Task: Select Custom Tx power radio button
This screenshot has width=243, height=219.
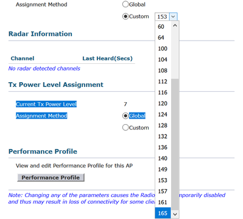Action: coord(125,128)
